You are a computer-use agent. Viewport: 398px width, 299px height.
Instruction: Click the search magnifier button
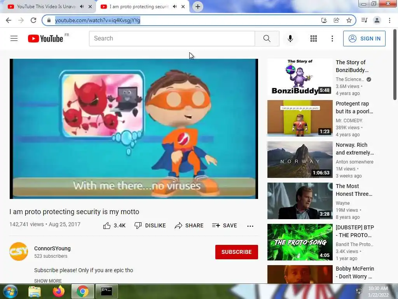pos(267,39)
